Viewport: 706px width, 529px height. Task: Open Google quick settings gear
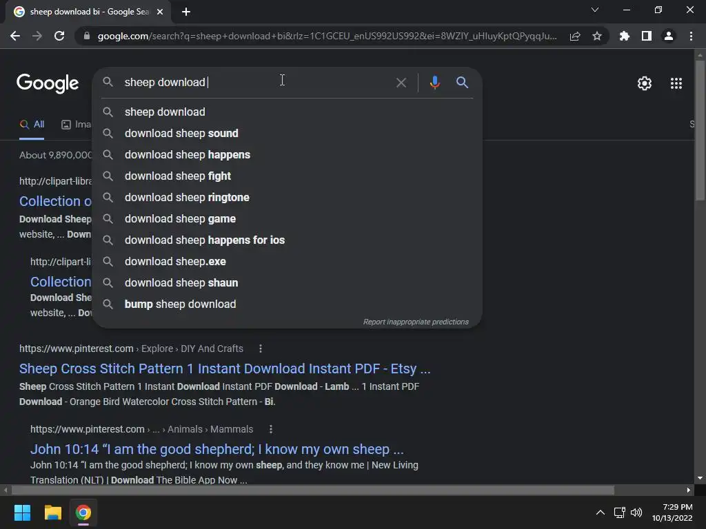tap(645, 83)
